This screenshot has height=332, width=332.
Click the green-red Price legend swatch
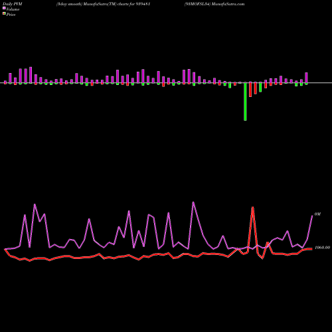(4, 14)
